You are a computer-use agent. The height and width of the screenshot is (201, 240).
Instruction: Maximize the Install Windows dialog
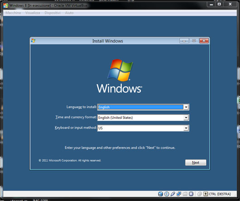(194, 41)
